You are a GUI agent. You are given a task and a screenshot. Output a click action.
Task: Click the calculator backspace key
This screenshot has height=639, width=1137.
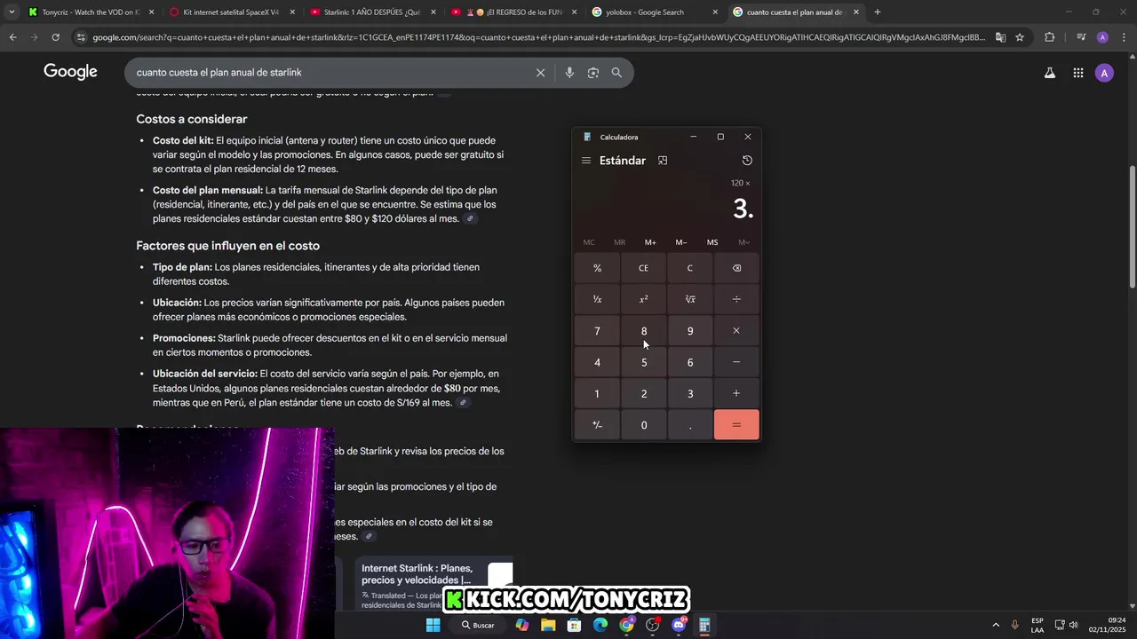pyautogui.click(x=736, y=268)
